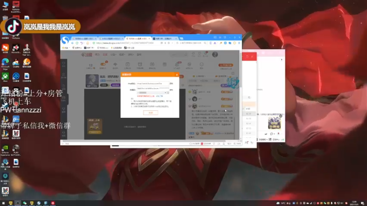This screenshot has height=206, width=367.
Task: Switch to the second browser tab
Action: click(111, 38)
